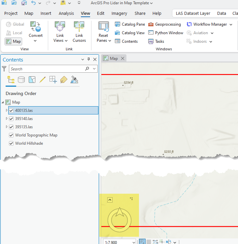Viewport: 238px width, 244px height.
Task: Click the New Project icon in quick access toolbar
Action: (x=4, y=3)
